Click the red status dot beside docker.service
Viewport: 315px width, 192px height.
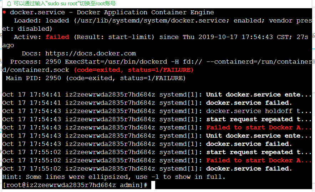[4, 12]
